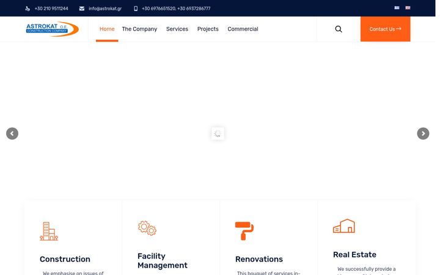Click the landline phone icon
Image resolution: width=440 pixels, height=275 pixels.
pyautogui.click(x=28, y=9)
